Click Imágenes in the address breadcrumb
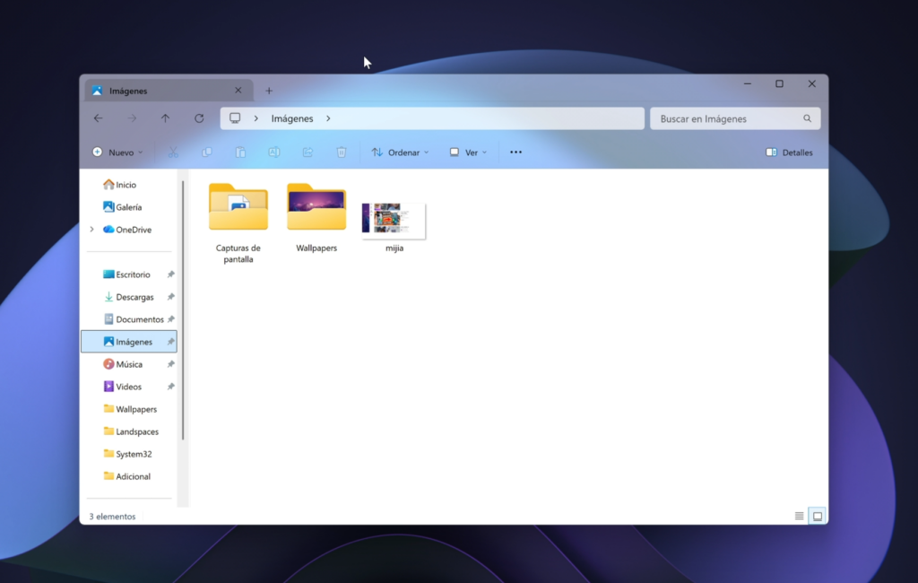Viewport: 918px width, 583px height. (x=292, y=118)
